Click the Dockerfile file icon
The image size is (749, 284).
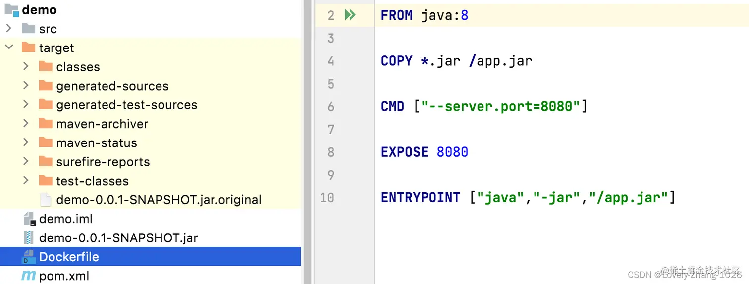[29, 257]
